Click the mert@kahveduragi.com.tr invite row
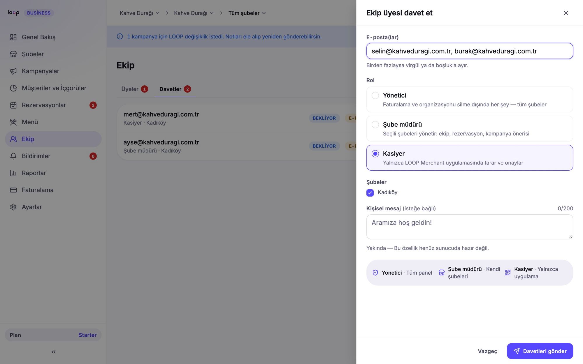Viewport: 583px width, 364px height. (x=237, y=118)
